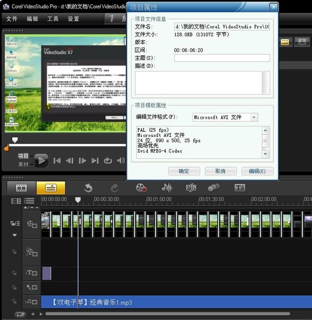312x320 pixels.
Task: Click the 取消 button in the dialog
Action: coord(221,171)
